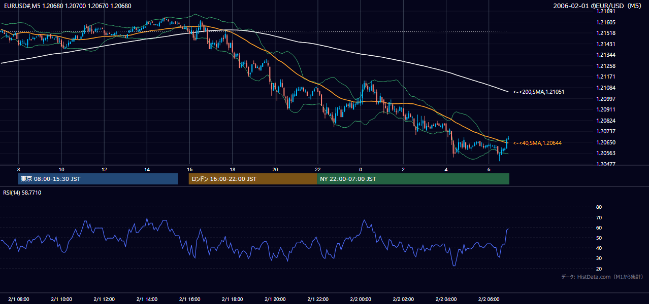Click the 2/1 22:00 time axis label
Image resolution: width=649 pixels, height=304 pixels.
(317, 299)
